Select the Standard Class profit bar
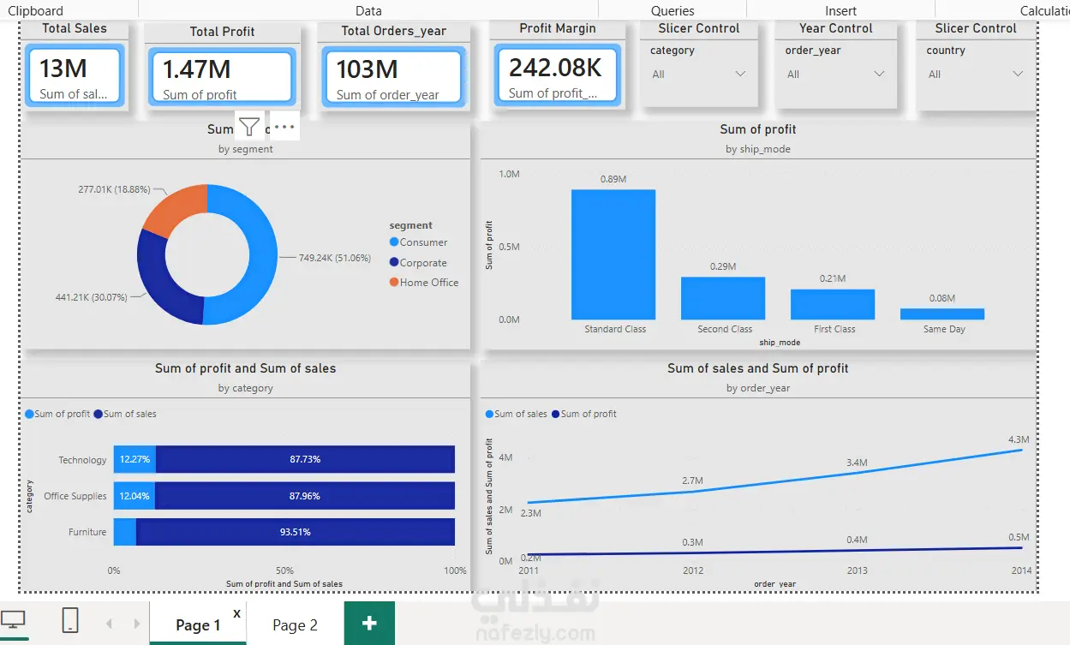Image resolution: width=1070 pixels, height=645 pixels. click(613, 254)
